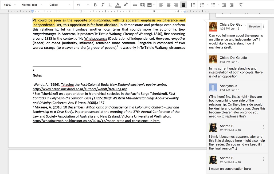This screenshot has height=174, width=274.
Task: Click the Anonymous user avatar
Action: [213, 87]
